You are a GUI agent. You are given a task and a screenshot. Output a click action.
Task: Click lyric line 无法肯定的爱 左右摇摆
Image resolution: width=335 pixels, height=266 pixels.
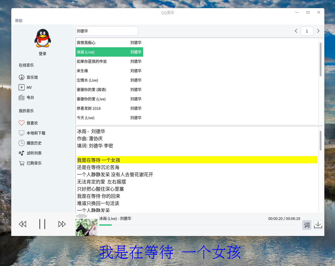tap(101, 182)
